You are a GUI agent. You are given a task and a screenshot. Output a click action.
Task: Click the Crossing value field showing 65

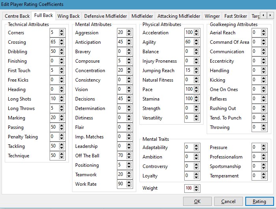(x=55, y=42)
